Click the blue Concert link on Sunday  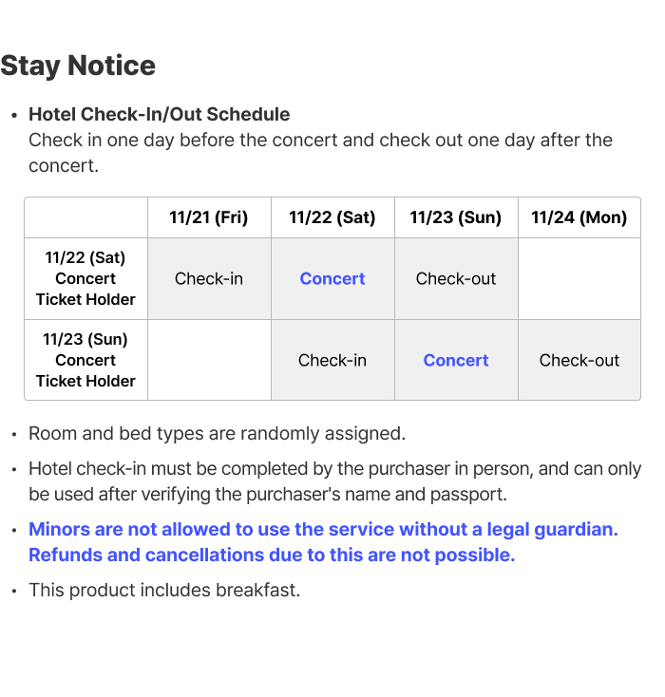(456, 360)
